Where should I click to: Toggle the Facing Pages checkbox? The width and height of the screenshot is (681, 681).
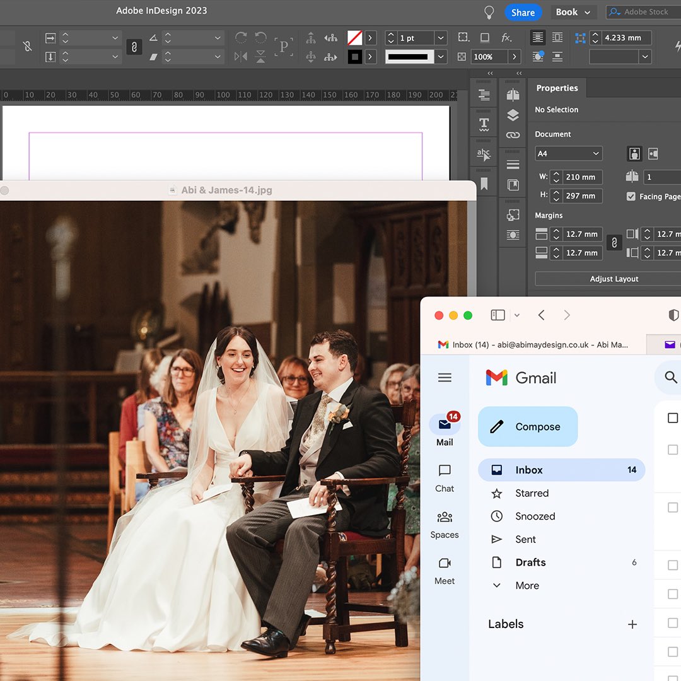(x=631, y=196)
